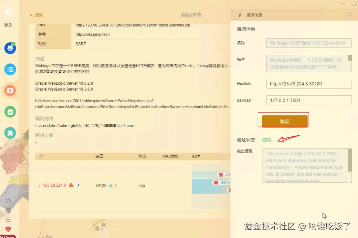Screen dimensions: 358x238
Task: Close the 漏洞信息 panel
Action: (x=350, y=14)
